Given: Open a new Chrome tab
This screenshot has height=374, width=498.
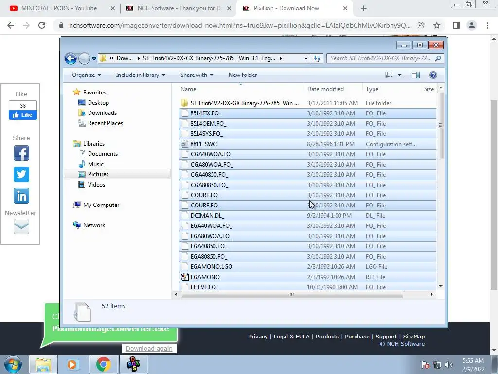Looking at the screenshot, I should click(x=364, y=8).
